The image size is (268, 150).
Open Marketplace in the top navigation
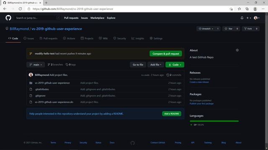tap(97, 18)
